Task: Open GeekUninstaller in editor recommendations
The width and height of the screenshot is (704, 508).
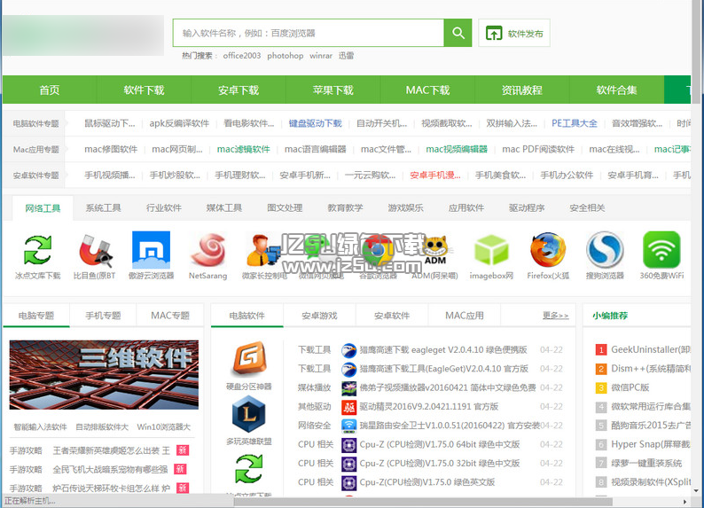Action: click(x=650, y=349)
